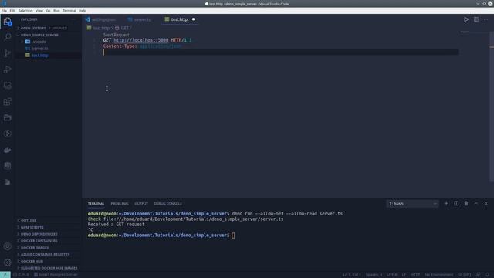The height and width of the screenshot is (278, 494).
Task: Open editor More Actions ellipsis
Action: [x=486, y=19]
